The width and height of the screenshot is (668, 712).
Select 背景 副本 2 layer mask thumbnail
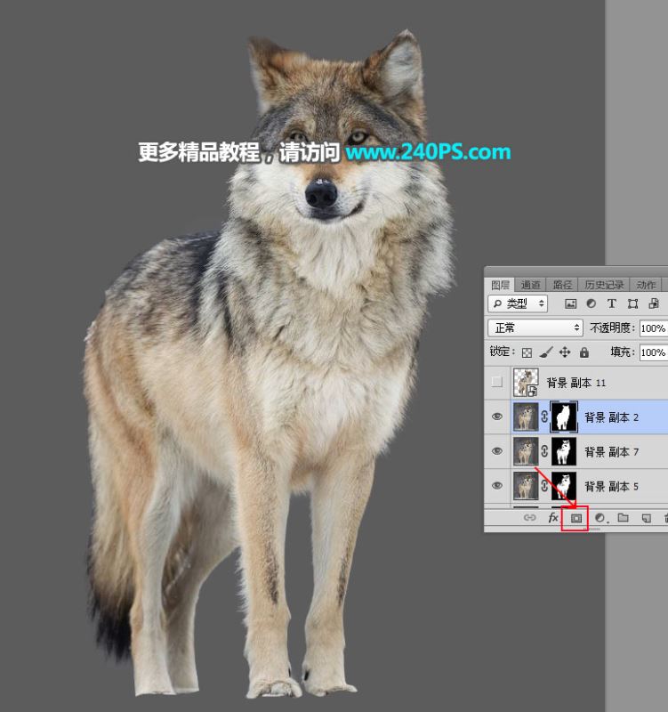564,417
